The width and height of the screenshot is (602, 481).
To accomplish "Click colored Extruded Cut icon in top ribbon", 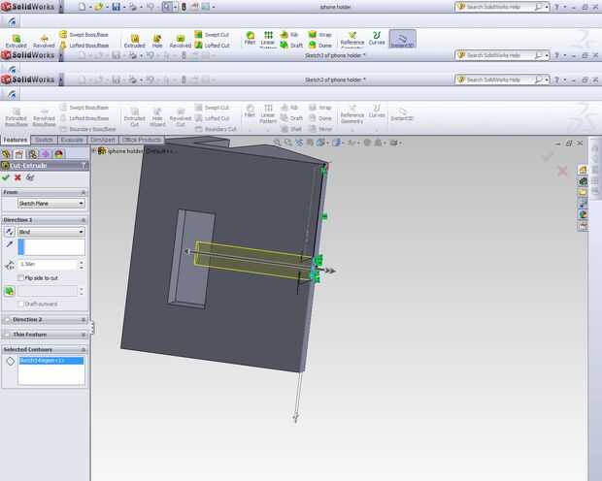I will (x=134, y=41).
